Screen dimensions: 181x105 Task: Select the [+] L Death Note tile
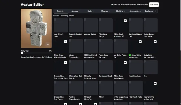[136, 88]
